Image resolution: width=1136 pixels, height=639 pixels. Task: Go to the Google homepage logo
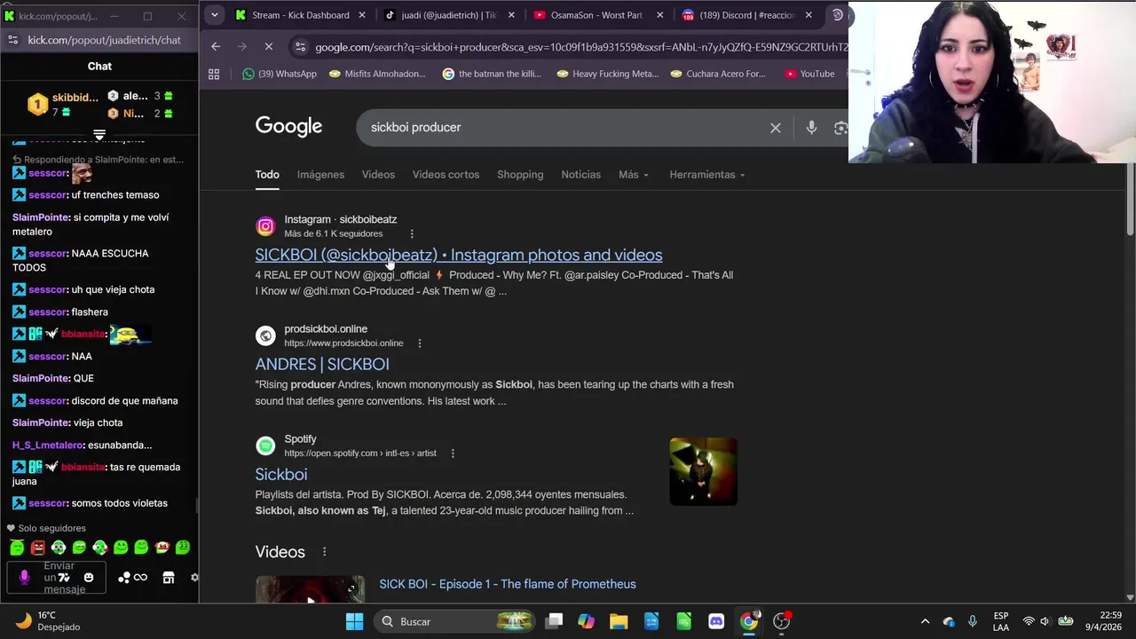click(x=288, y=126)
